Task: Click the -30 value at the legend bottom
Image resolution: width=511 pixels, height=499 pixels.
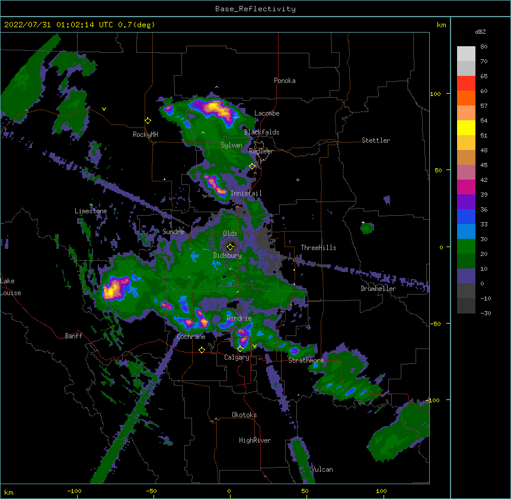Action: tap(486, 313)
